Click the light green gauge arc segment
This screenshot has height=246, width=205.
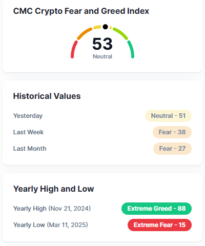click(x=120, y=33)
